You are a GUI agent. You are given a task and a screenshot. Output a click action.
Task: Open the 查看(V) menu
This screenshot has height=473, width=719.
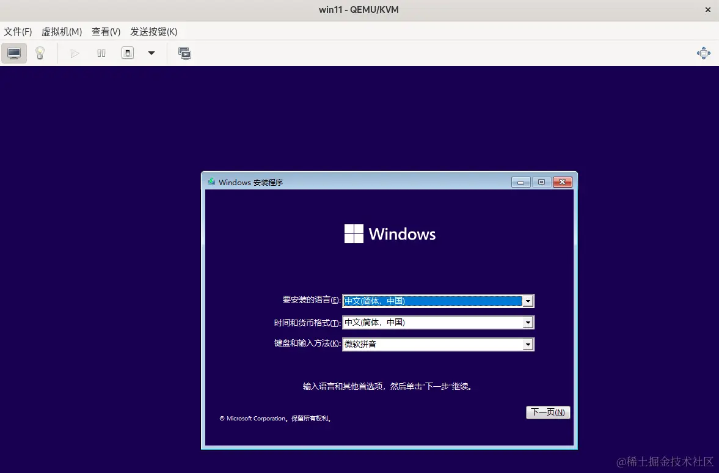(106, 32)
